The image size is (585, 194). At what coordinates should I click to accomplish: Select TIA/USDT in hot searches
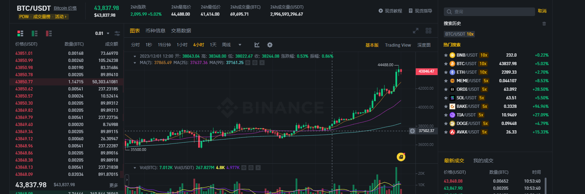pyautogui.click(x=496, y=115)
